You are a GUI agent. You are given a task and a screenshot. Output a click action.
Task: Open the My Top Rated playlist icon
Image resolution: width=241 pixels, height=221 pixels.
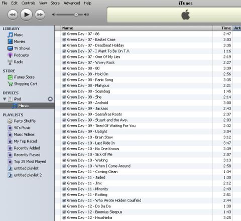(x=10, y=141)
